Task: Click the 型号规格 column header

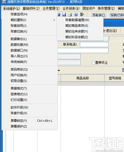Action: pyautogui.click(x=114, y=78)
